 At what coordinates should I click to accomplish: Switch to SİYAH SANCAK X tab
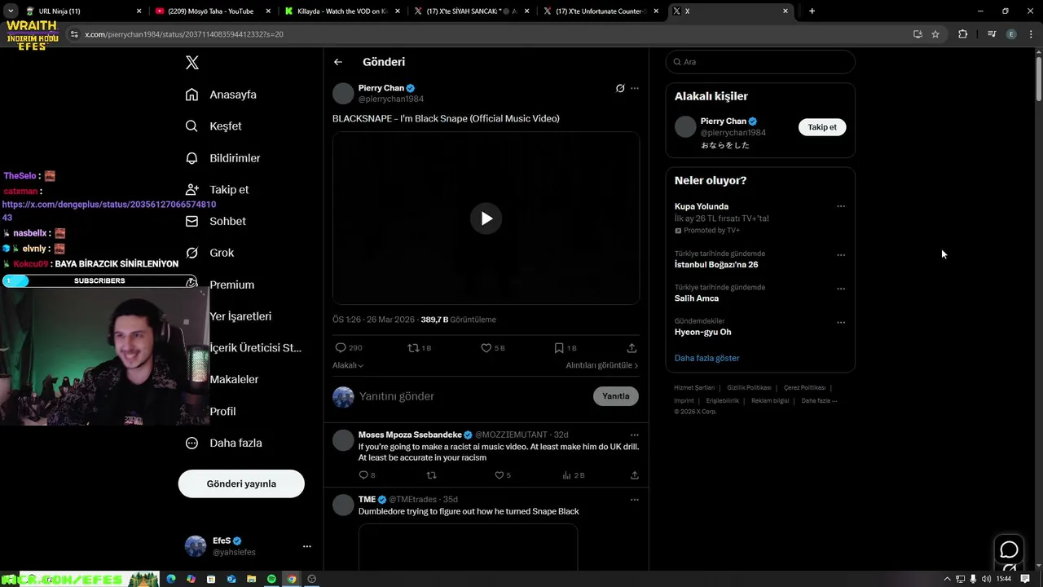coord(473,11)
